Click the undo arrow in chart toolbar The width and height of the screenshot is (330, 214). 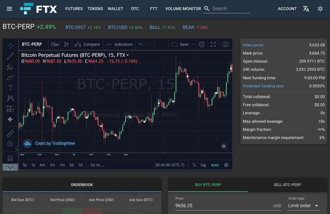141,44
